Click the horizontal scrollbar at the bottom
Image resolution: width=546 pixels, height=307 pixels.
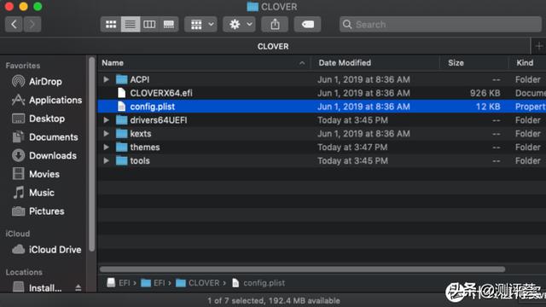[302, 269]
